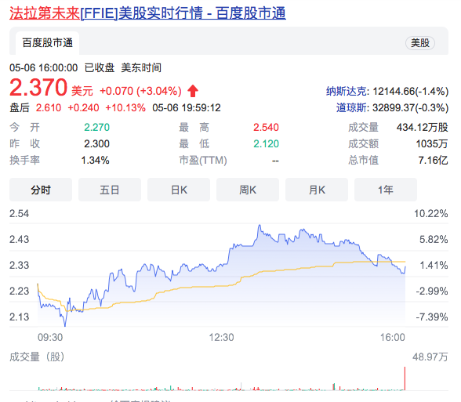The width and height of the screenshot is (461, 402).
Task: Open the 日K candlestick tab
Action: click(179, 190)
